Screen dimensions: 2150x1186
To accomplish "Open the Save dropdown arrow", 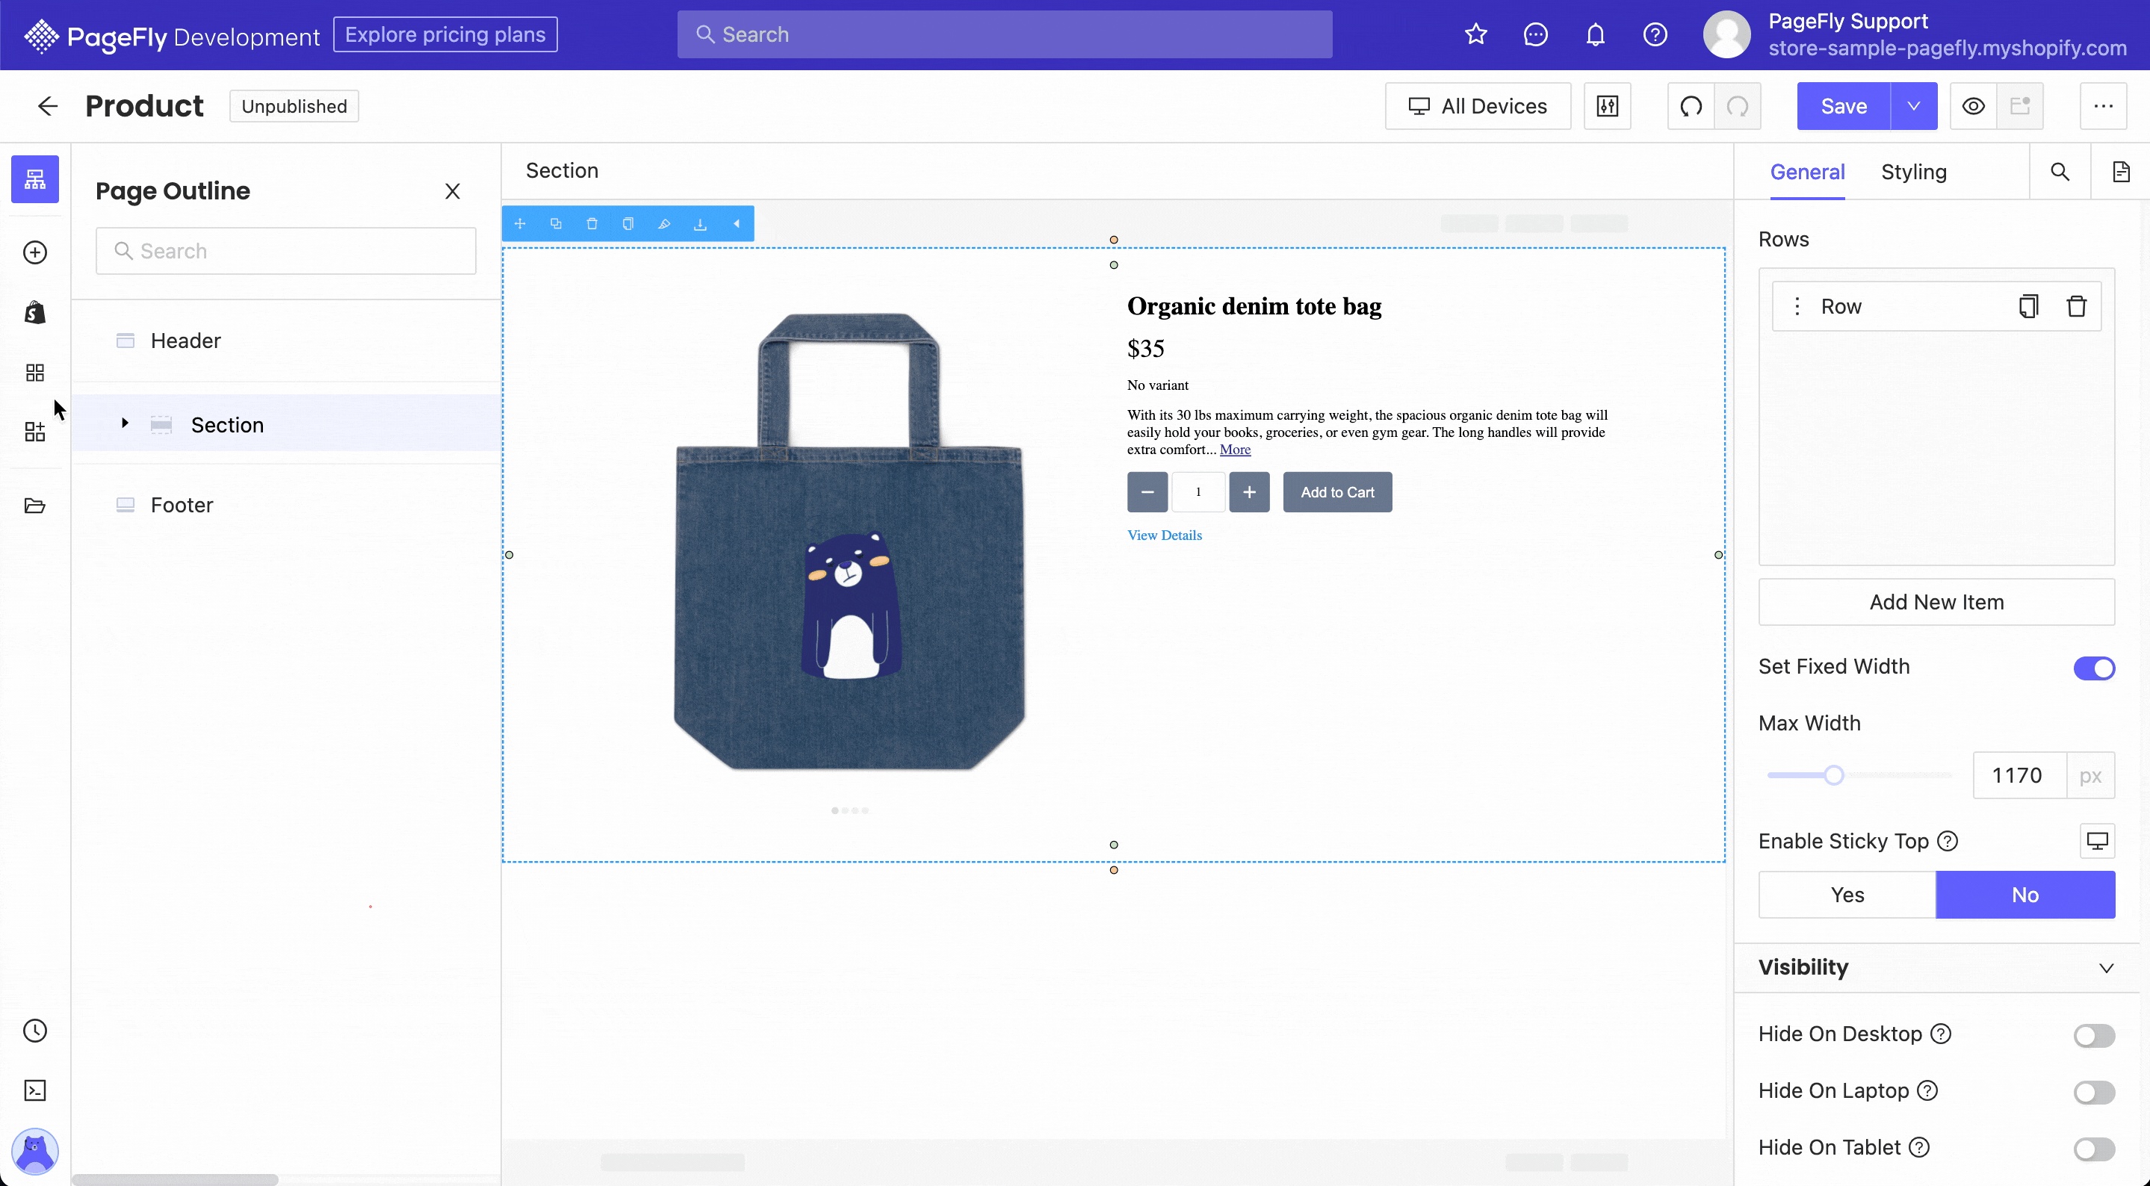I will [1914, 106].
